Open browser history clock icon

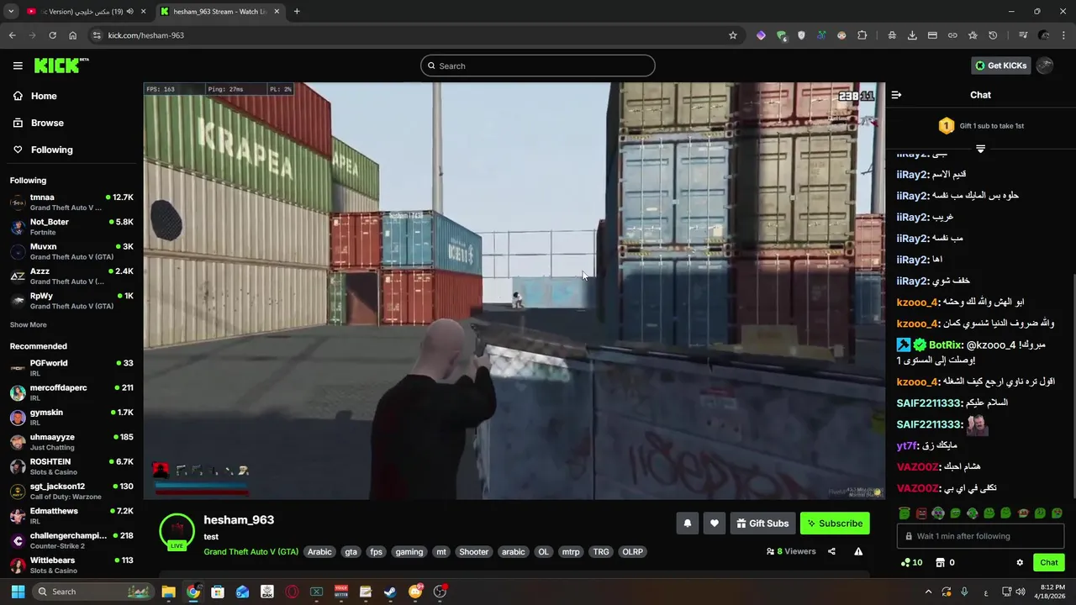click(x=993, y=35)
